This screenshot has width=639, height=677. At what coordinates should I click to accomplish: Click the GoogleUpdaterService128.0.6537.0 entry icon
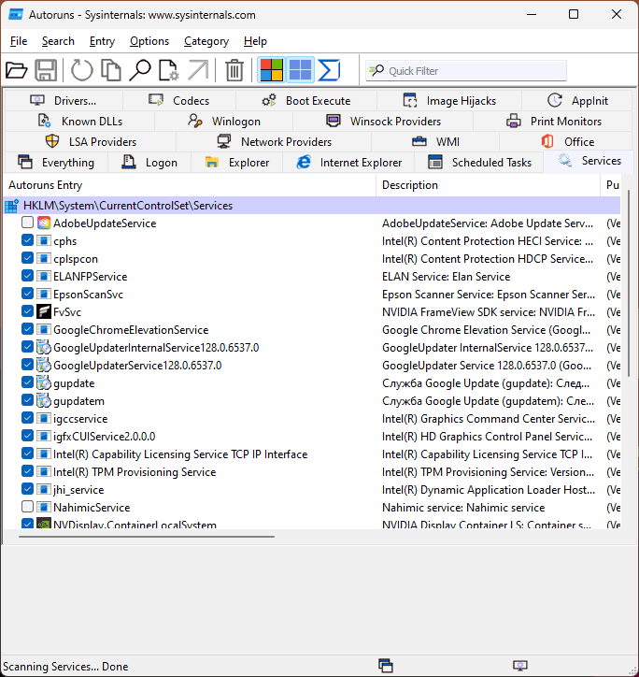coord(44,365)
